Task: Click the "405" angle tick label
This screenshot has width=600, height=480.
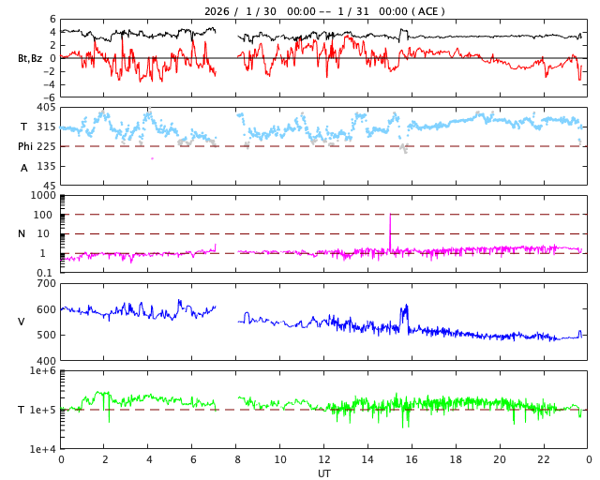Action: (46, 107)
